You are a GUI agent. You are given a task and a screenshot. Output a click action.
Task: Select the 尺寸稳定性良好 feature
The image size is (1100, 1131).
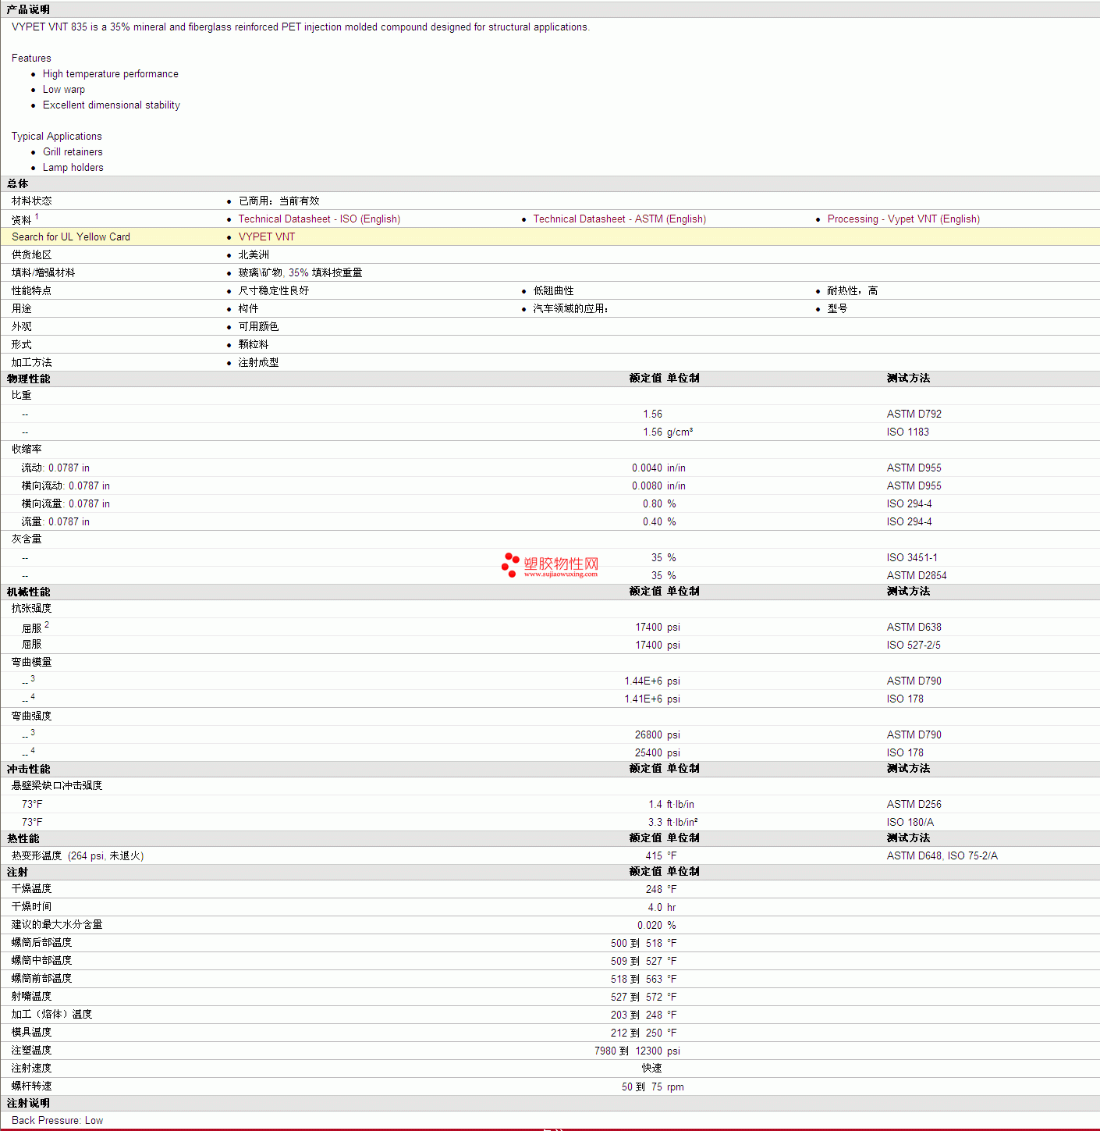click(x=274, y=291)
